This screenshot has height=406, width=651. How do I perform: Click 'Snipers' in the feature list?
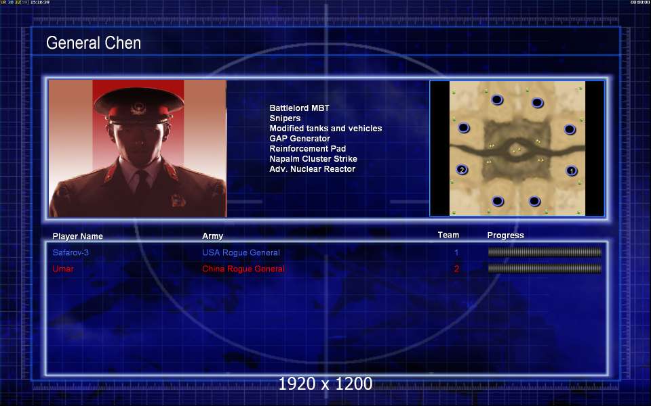tap(285, 118)
